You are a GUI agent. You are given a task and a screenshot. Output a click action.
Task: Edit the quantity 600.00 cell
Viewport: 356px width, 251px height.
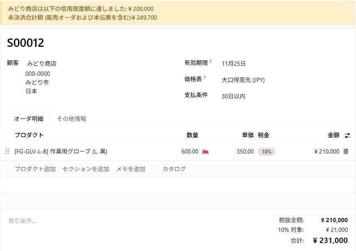point(190,151)
